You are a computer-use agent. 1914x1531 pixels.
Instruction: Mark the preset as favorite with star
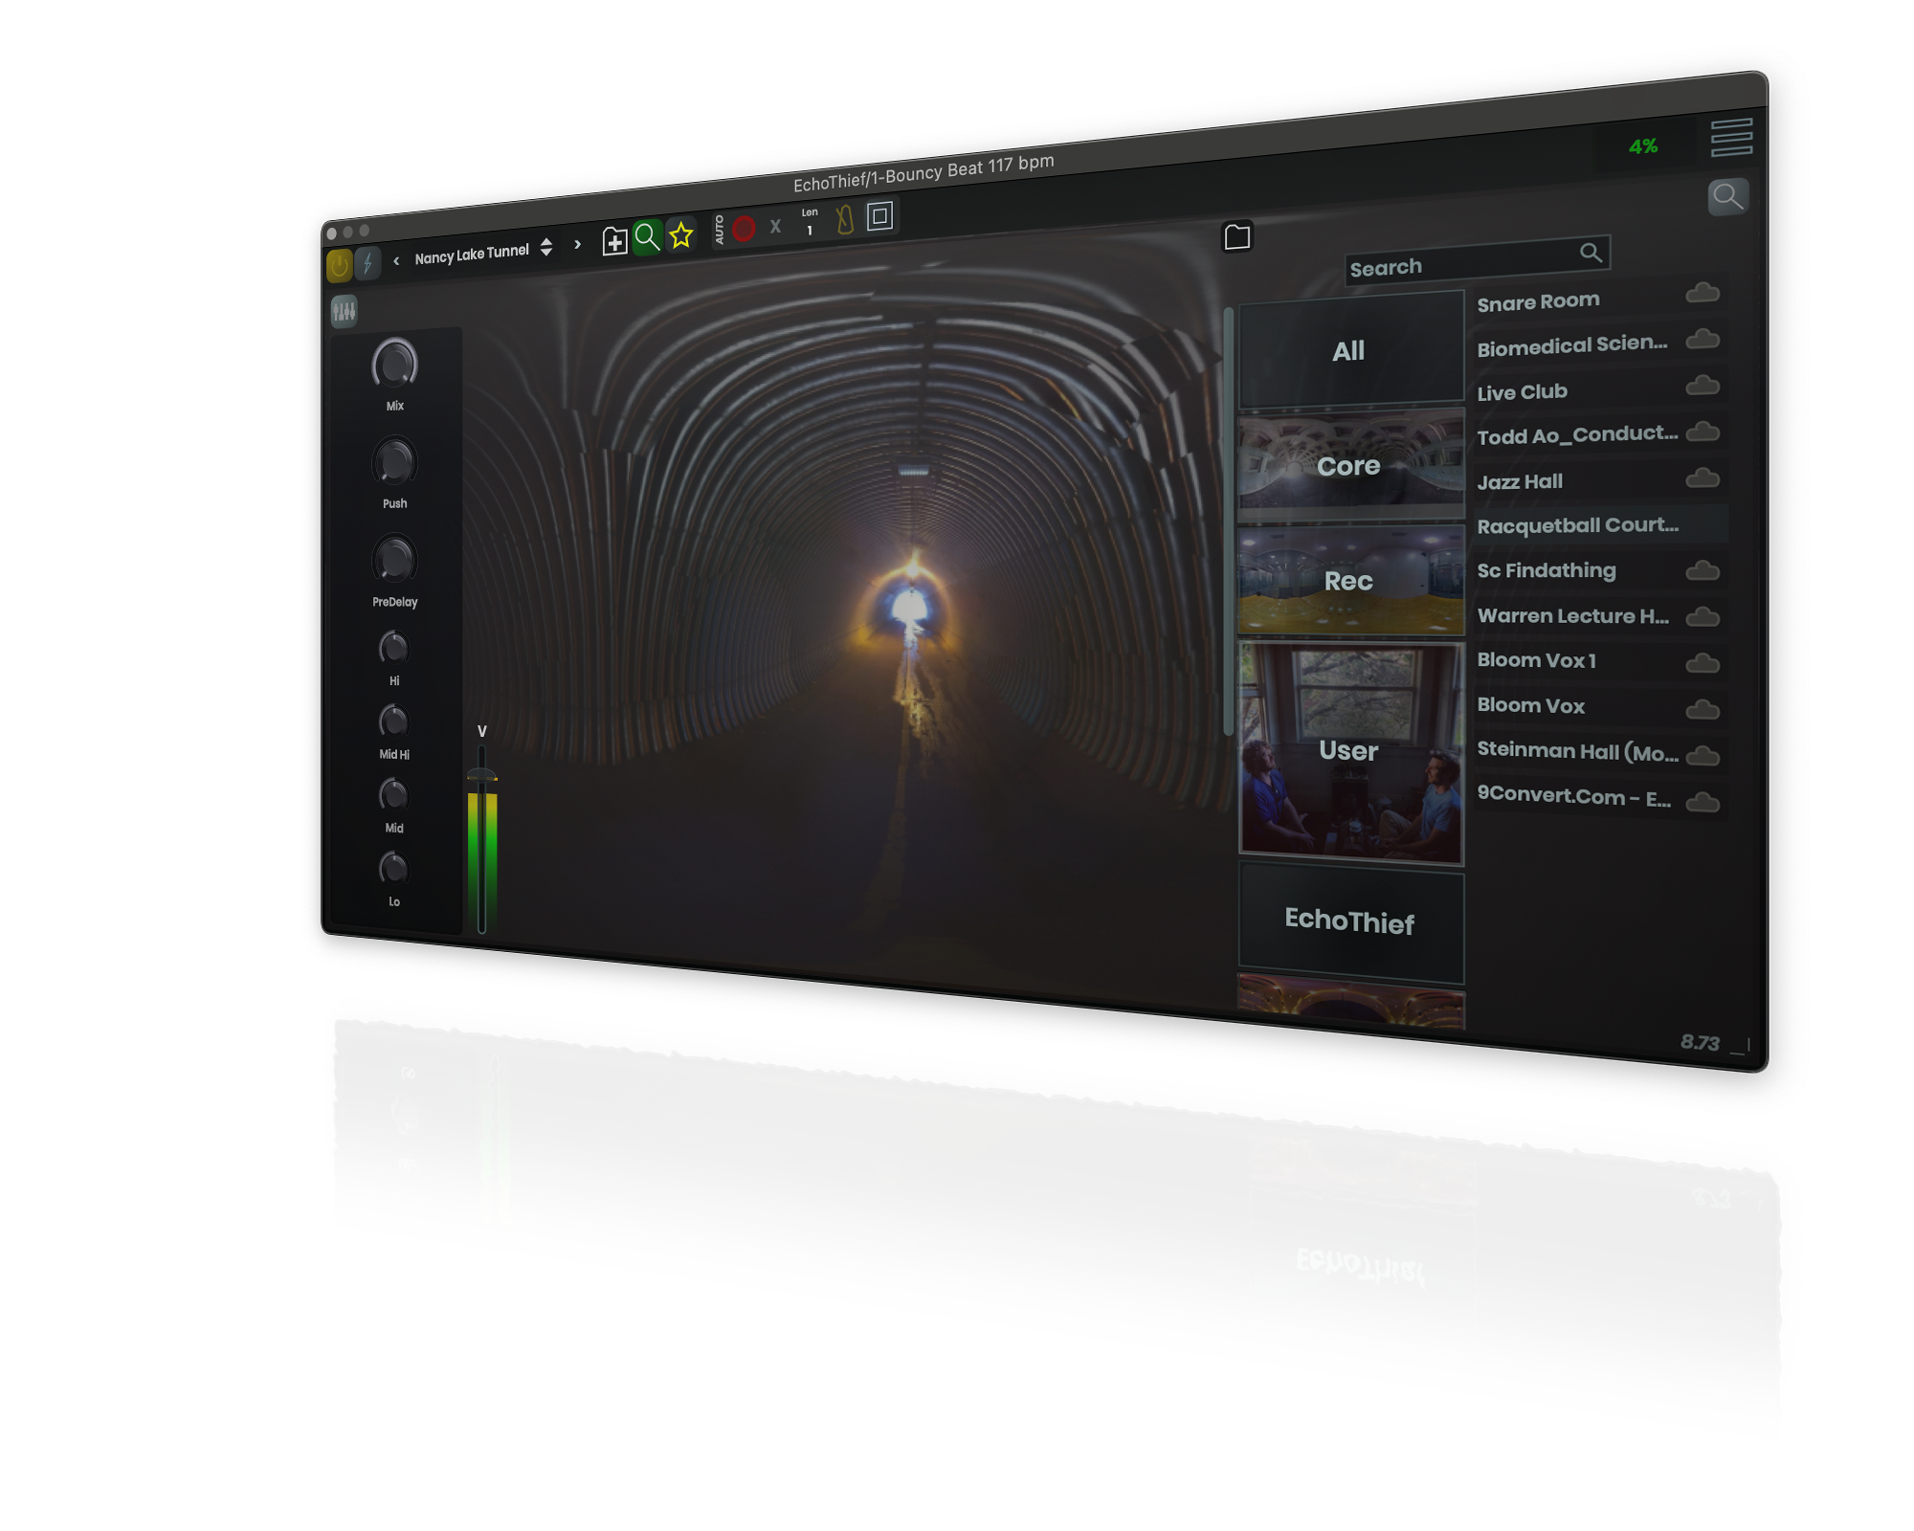680,233
